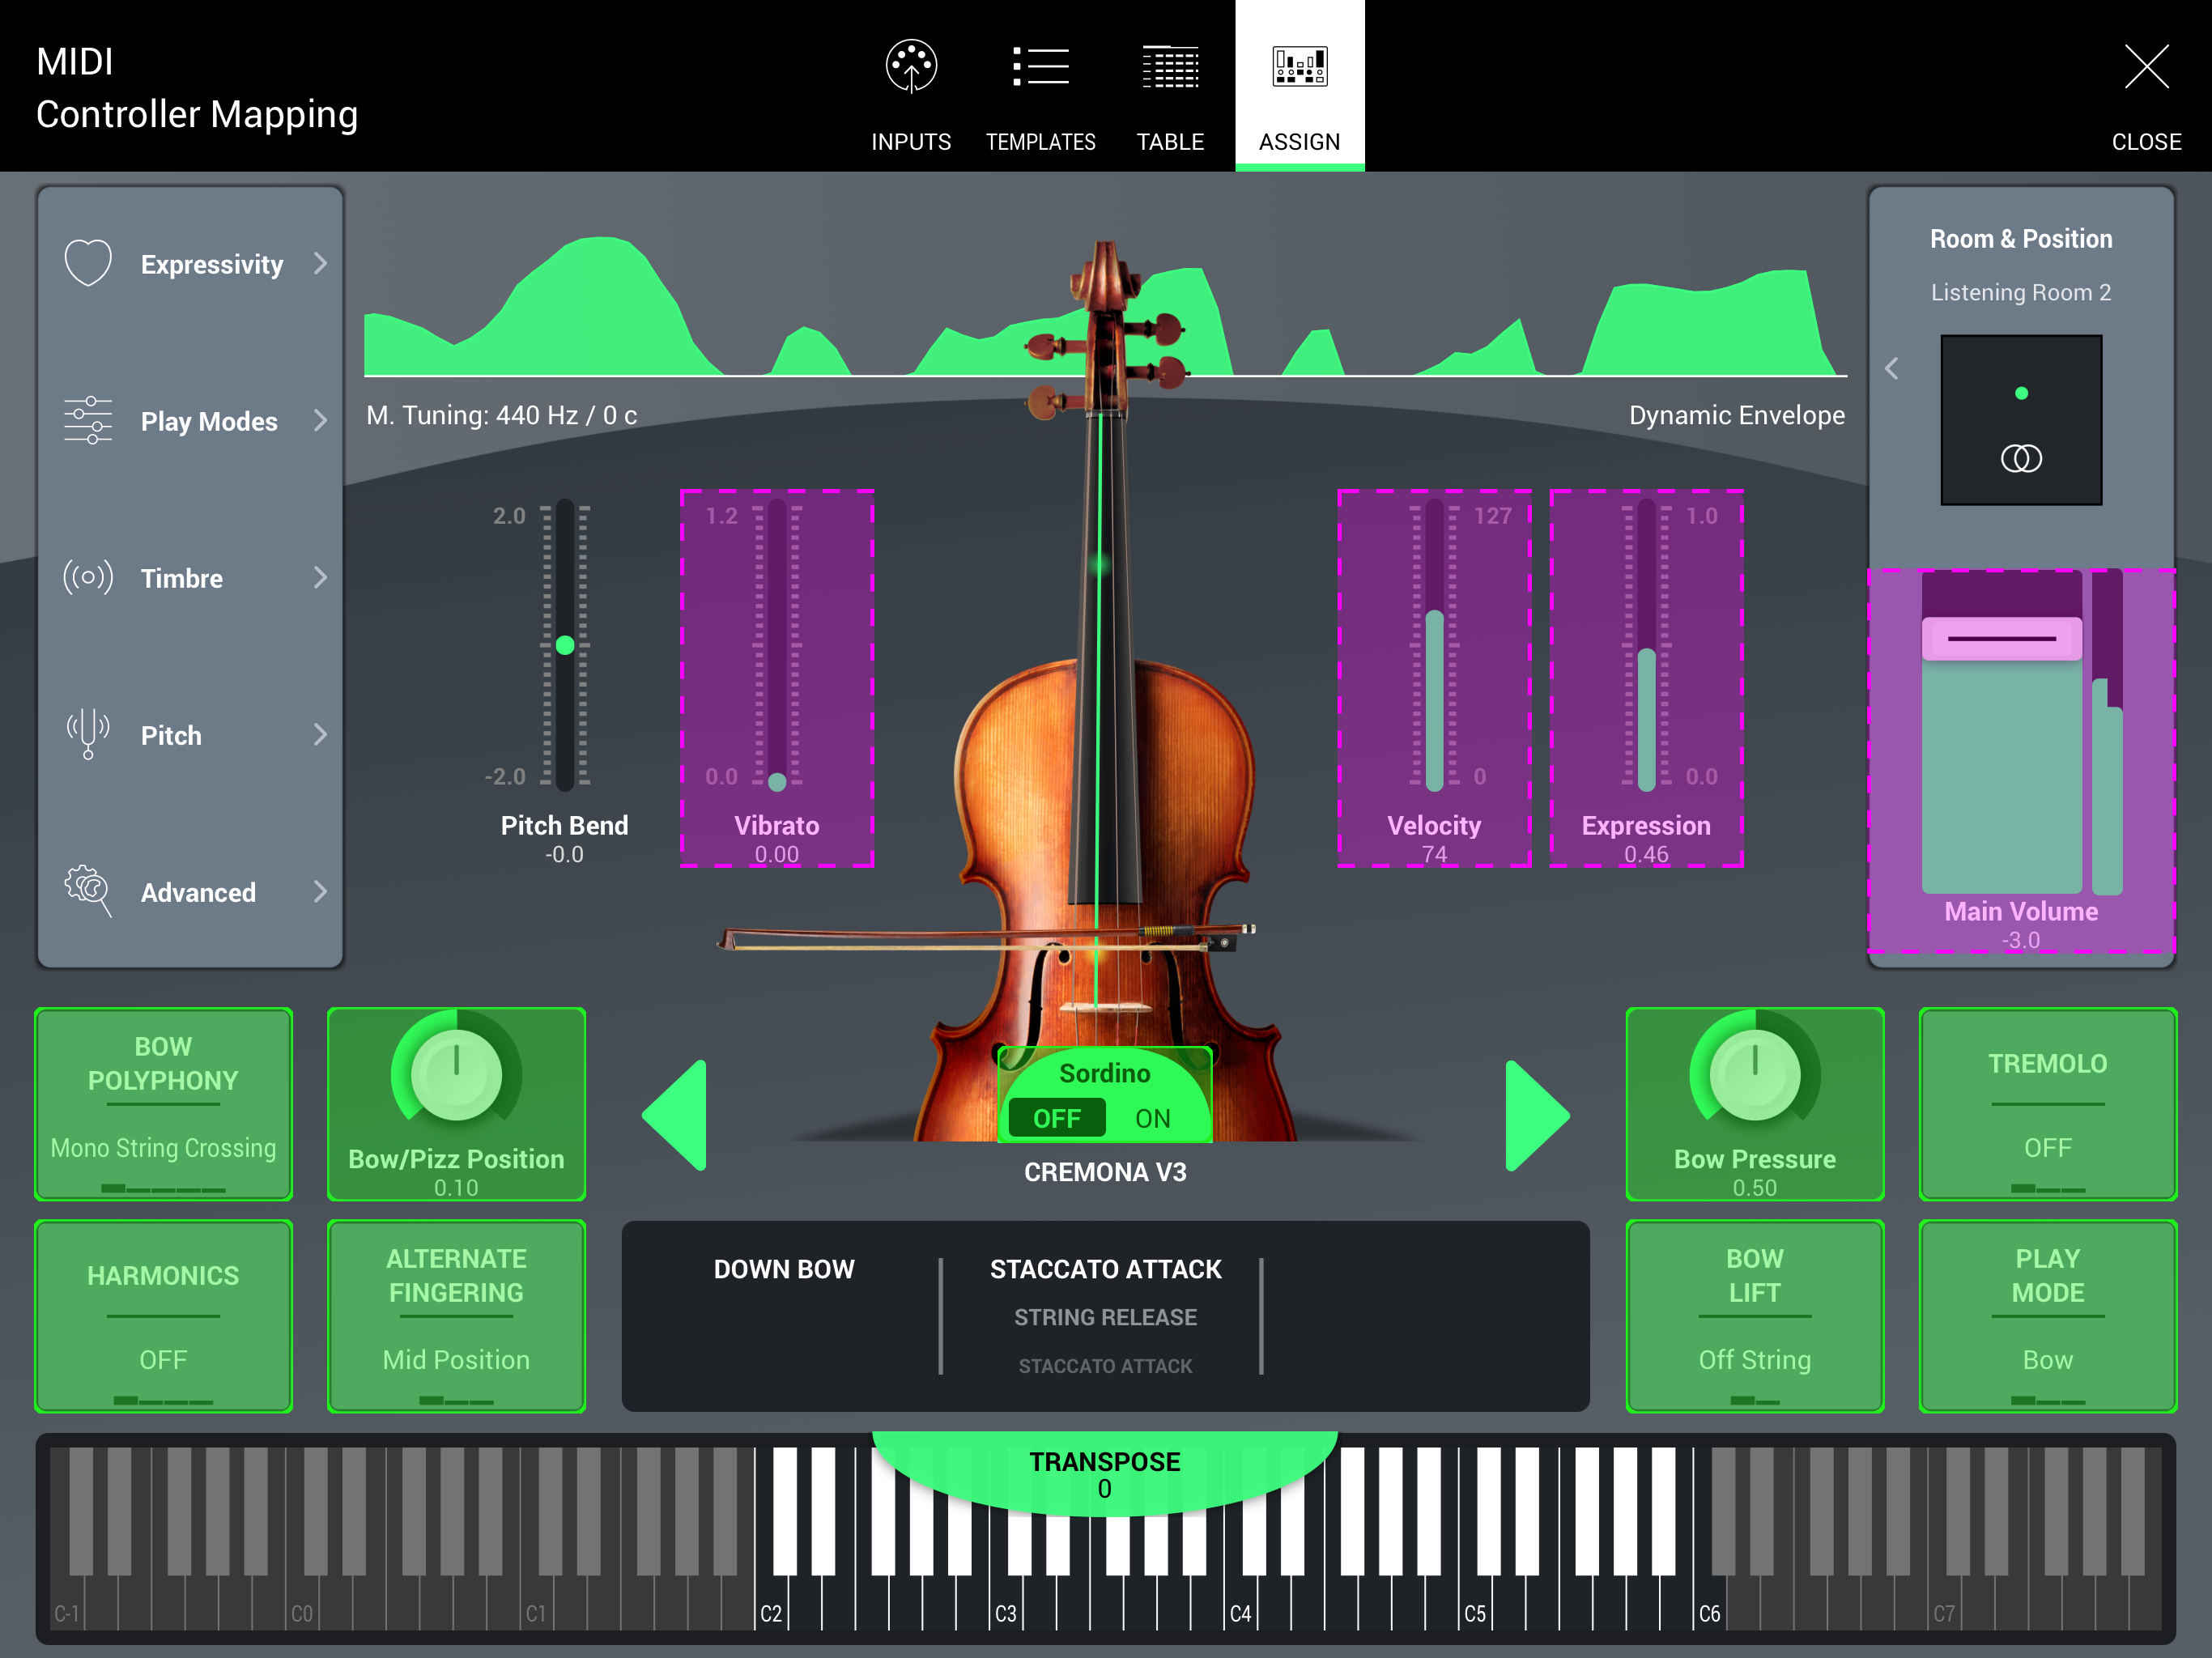Expand the Pitch section chevron
This screenshot has width=2212, height=1658.
tap(320, 734)
